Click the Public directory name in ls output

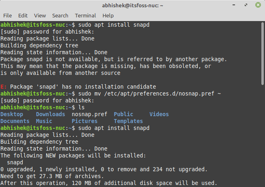123,114
